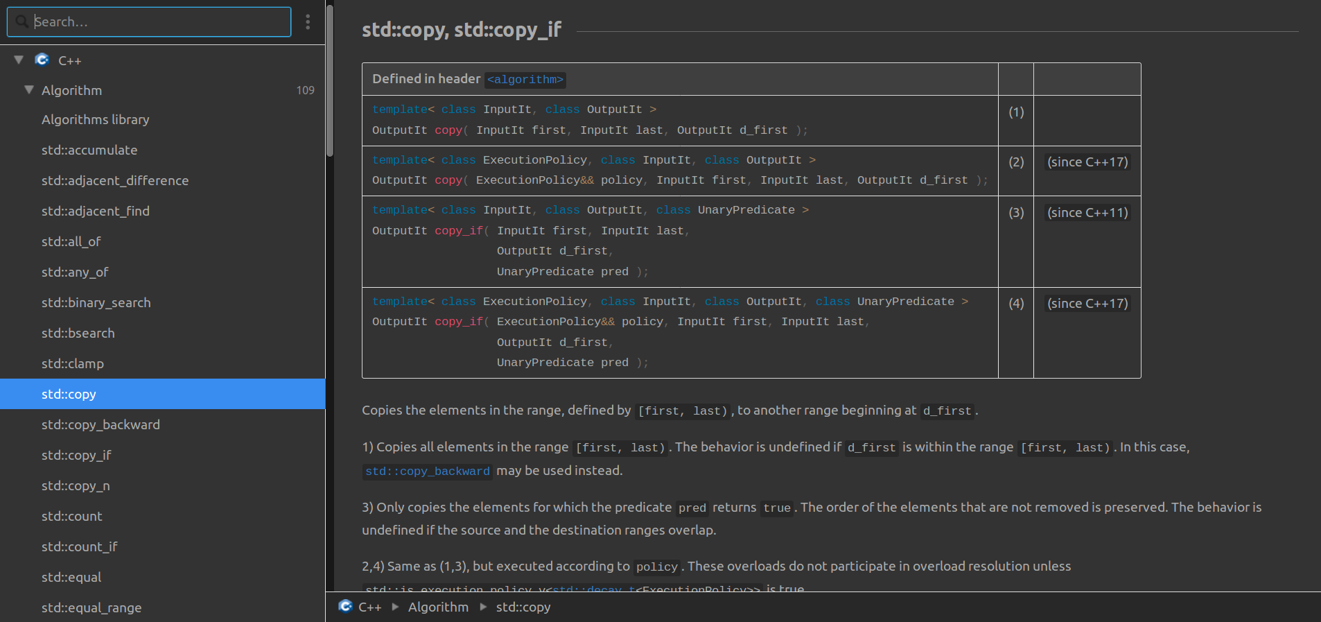The width and height of the screenshot is (1321, 622).
Task: Open std::clamp entry
Action: 163,363
